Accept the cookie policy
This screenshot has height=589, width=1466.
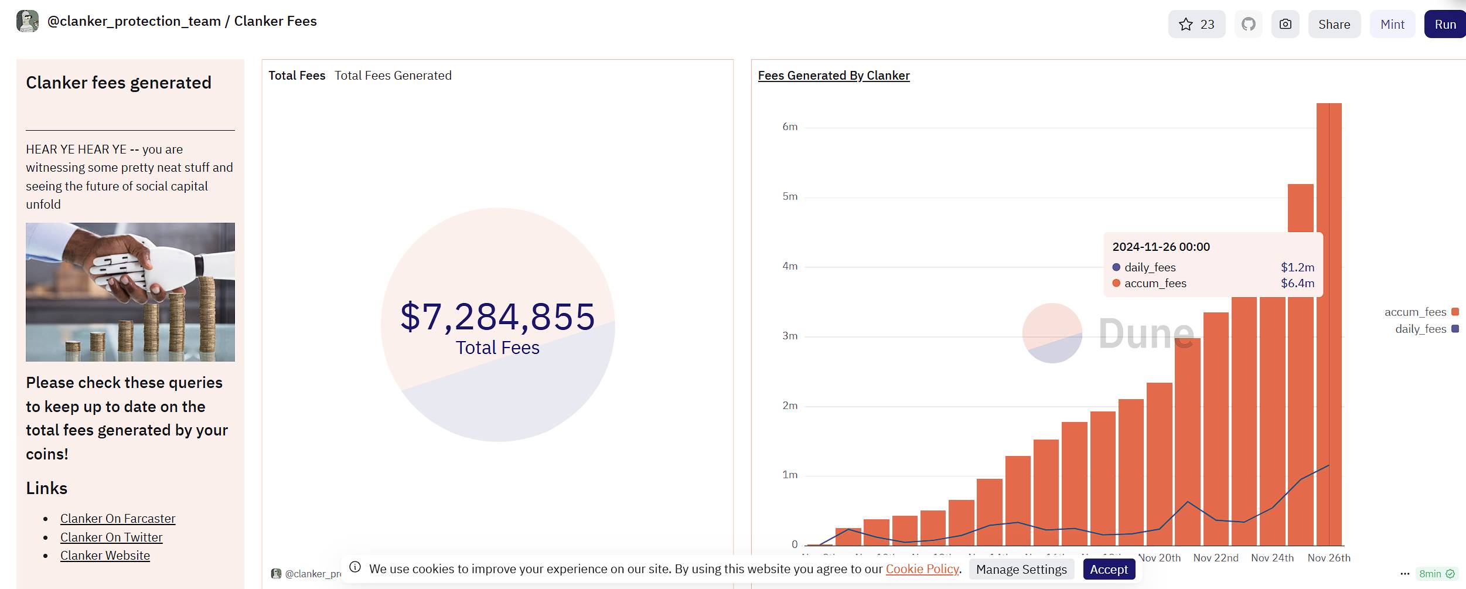click(x=1109, y=569)
